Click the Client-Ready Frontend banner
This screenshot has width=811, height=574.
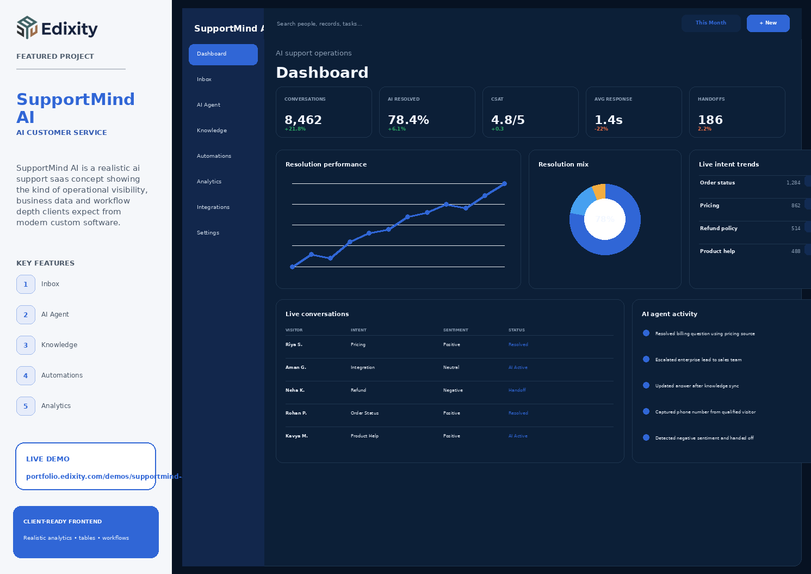(x=86, y=532)
